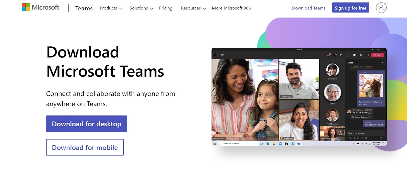
Task: Select Cora Thomas's video tile
Action: coord(332,133)
